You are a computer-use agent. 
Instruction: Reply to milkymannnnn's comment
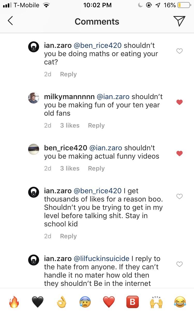(96, 125)
